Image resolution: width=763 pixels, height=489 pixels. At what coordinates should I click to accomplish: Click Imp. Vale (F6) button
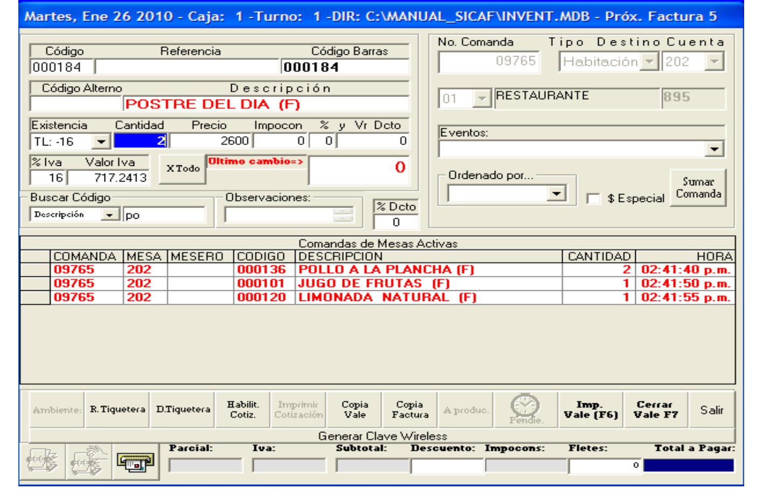tap(591, 410)
